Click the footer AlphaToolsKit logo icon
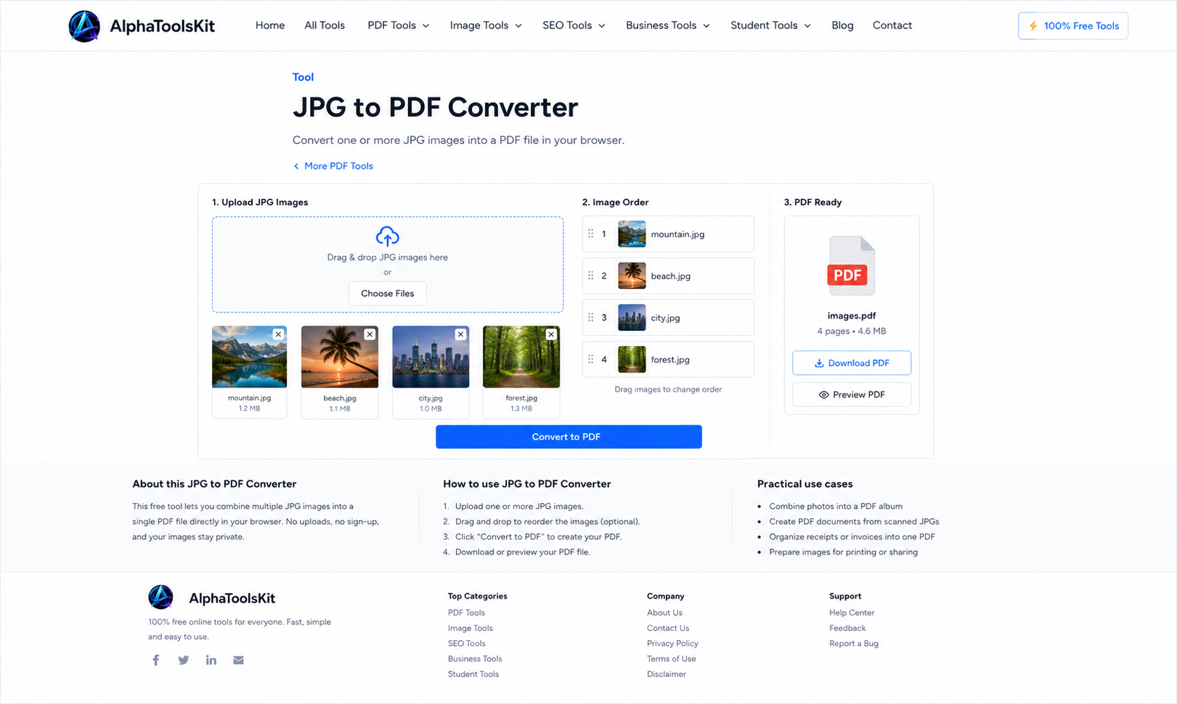The image size is (1177, 704). pos(160,597)
